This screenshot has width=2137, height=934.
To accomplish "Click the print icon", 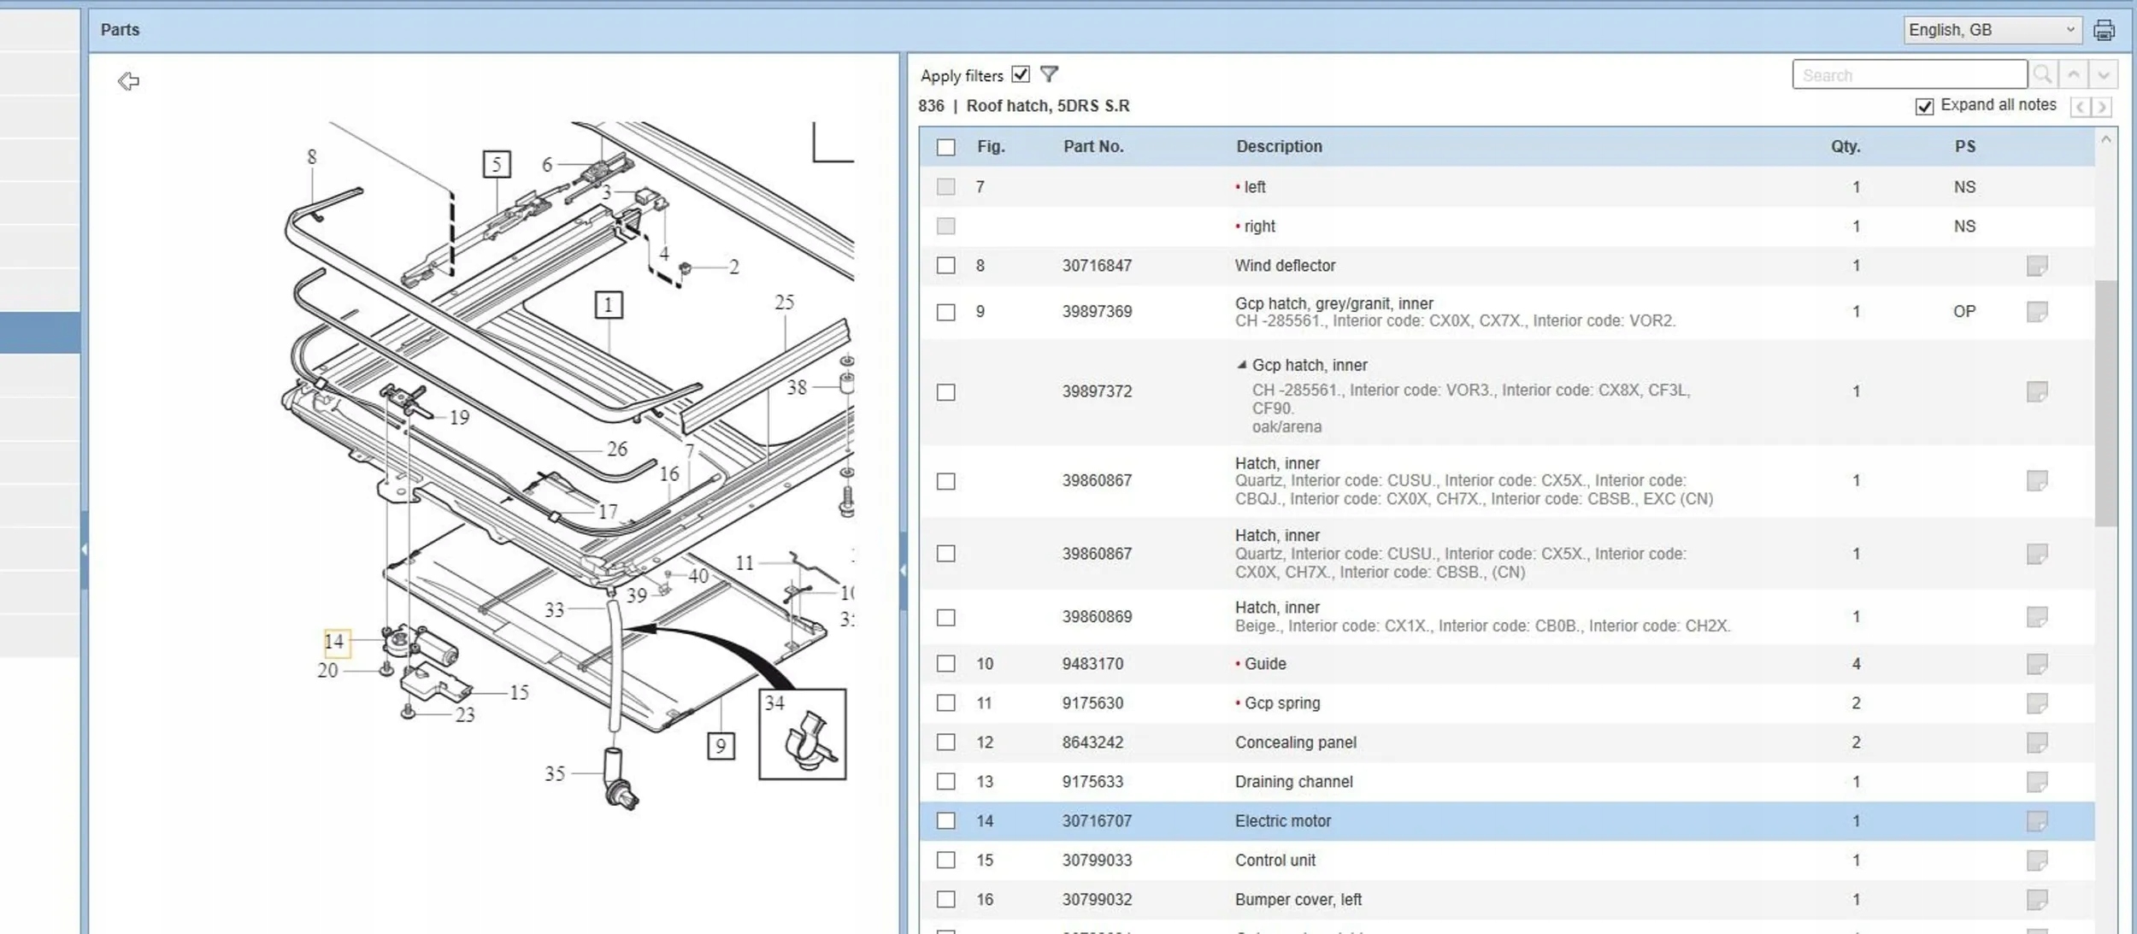I will point(2104,30).
